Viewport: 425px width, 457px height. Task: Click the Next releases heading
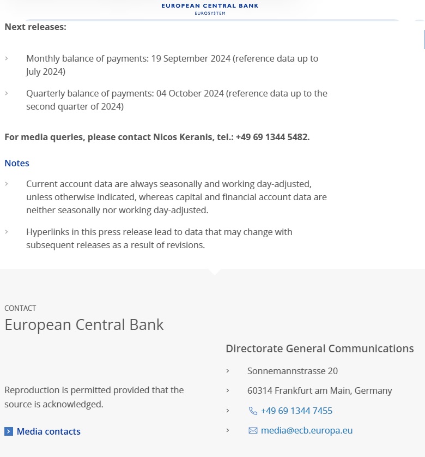(x=35, y=26)
